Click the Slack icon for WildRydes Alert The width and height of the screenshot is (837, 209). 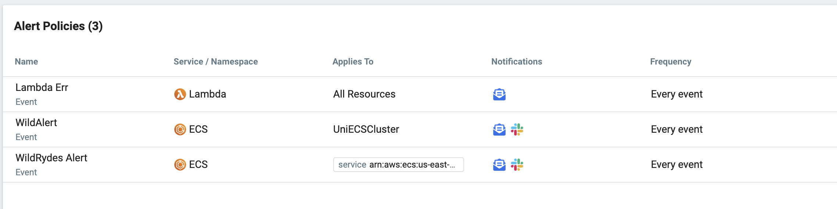(x=517, y=165)
